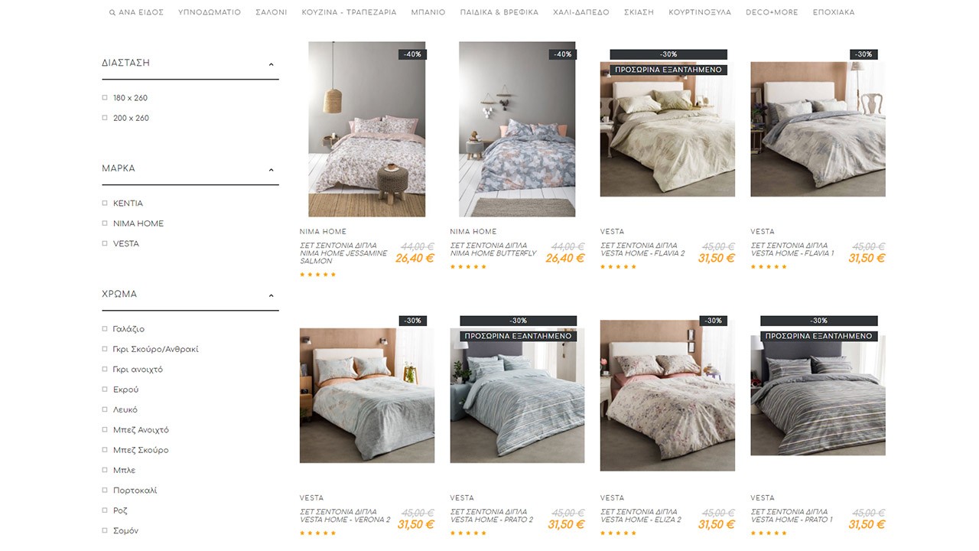
Task: Click star rating under Jessamine Salmon sheet set
Action: [317, 275]
